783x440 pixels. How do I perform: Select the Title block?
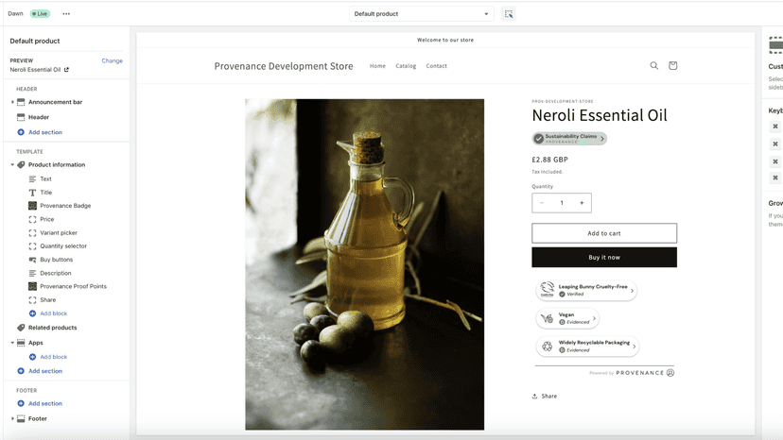(x=46, y=193)
